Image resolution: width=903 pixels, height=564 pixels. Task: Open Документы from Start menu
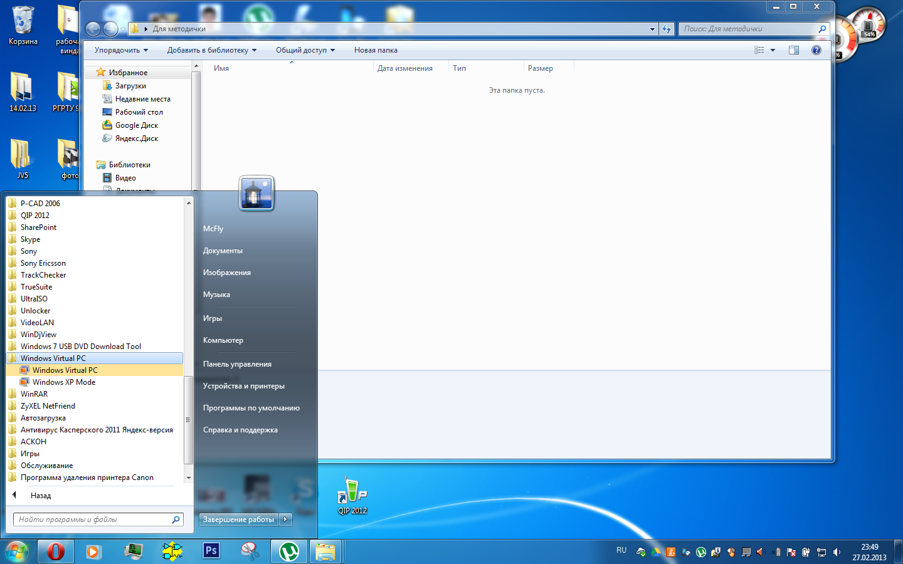pos(223,251)
